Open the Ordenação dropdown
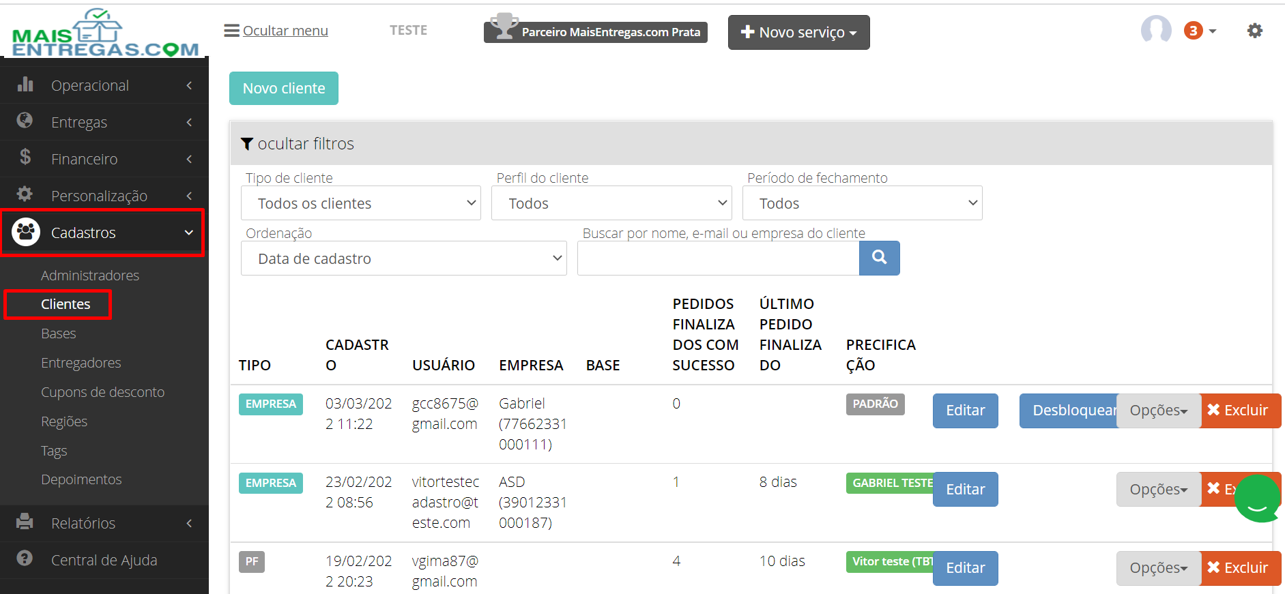1285x594 pixels. (404, 258)
